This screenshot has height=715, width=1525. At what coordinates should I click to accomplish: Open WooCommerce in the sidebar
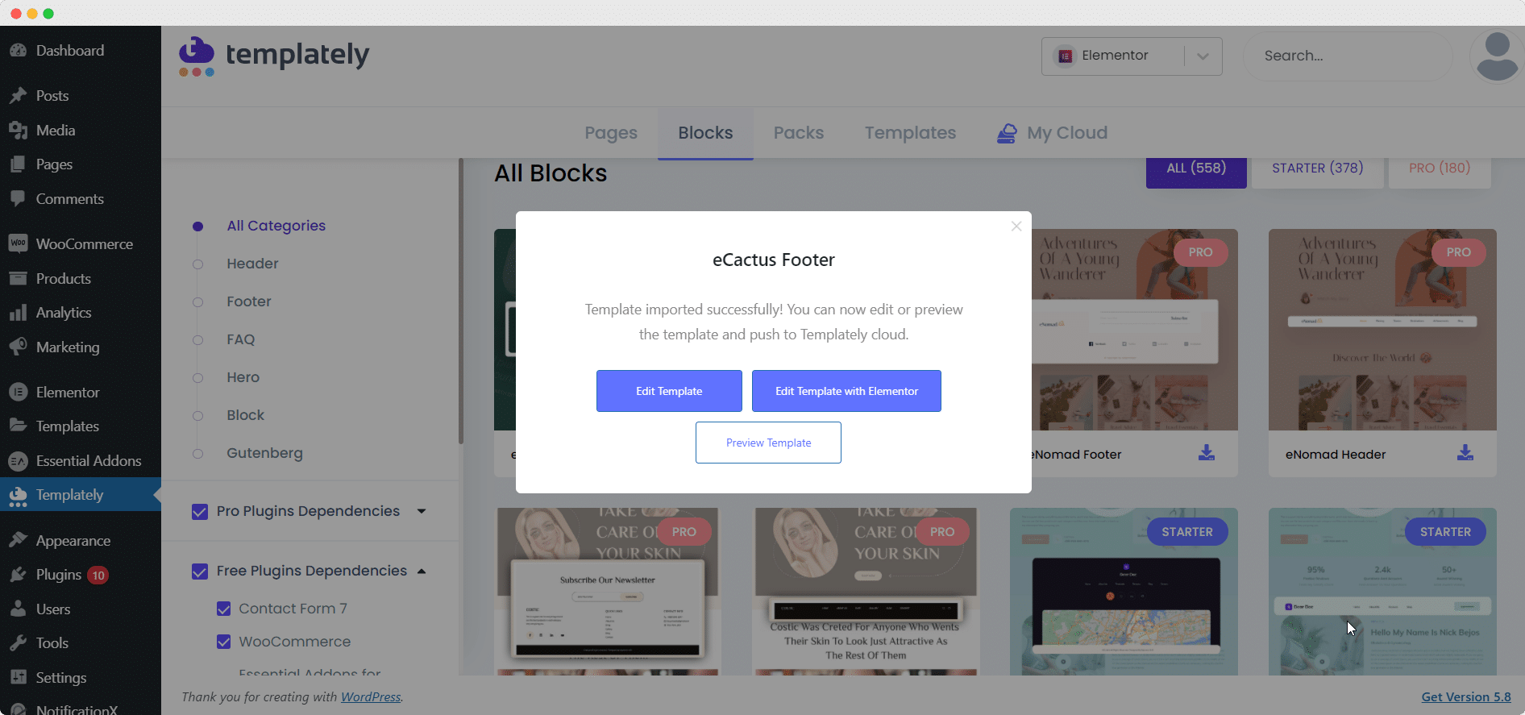coord(84,244)
